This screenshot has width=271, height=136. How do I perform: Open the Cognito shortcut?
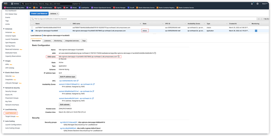(x=58, y=8)
